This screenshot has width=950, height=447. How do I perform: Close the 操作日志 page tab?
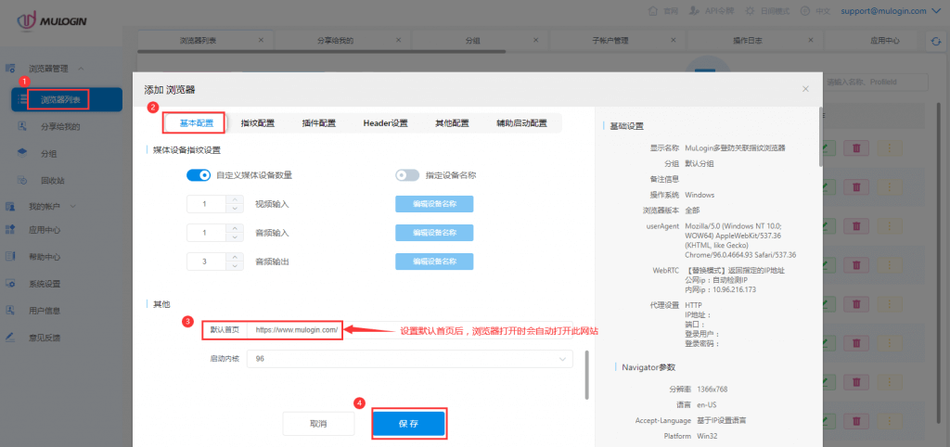[812, 40]
